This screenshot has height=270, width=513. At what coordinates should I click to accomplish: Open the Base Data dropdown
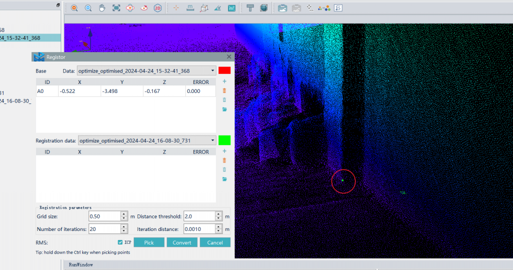147,71
